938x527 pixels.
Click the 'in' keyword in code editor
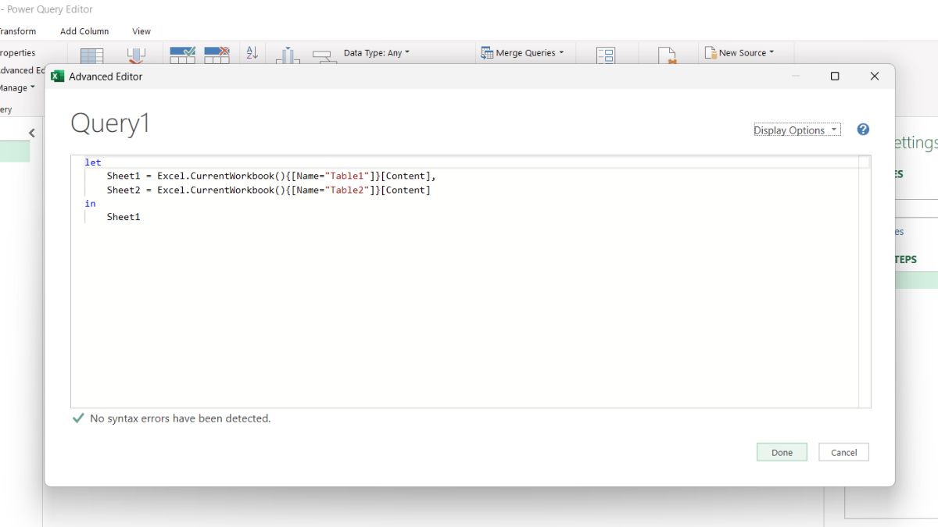91,204
